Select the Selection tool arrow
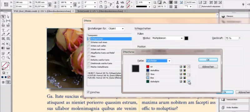The image size is (250, 112). coord(3,17)
